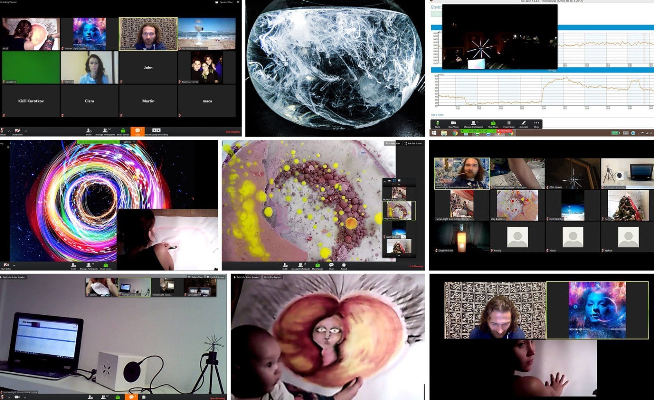
Task: Click the Record icon in the meeting toolbar
Action: click(x=344, y=265)
